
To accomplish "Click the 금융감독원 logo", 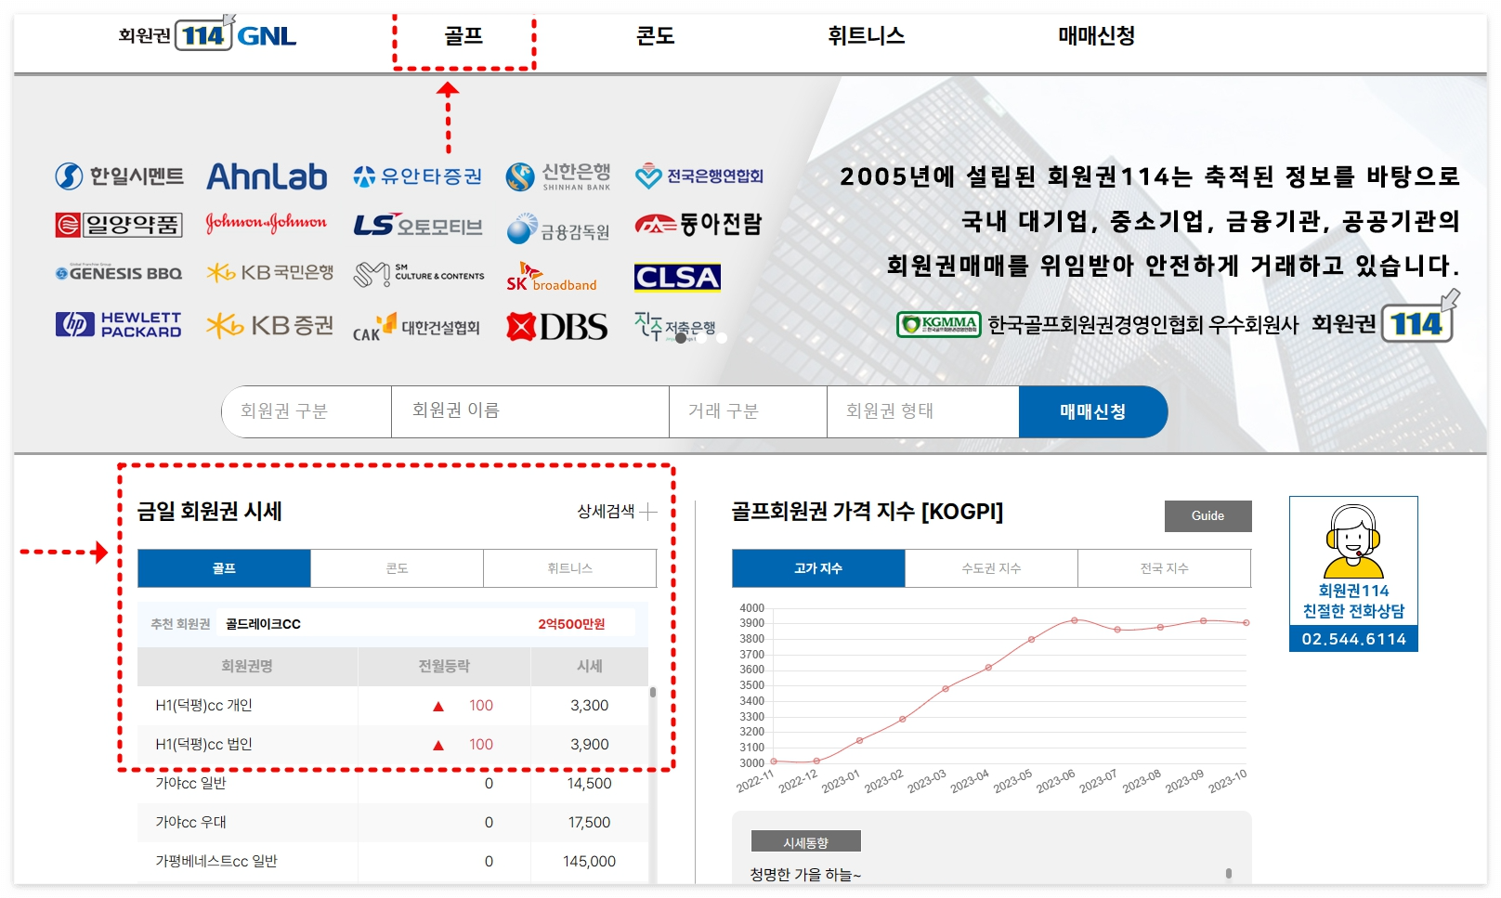I will [558, 228].
